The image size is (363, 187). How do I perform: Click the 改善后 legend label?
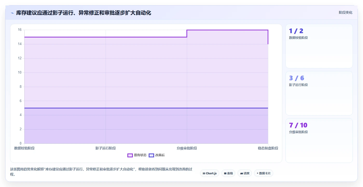[160, 155]
